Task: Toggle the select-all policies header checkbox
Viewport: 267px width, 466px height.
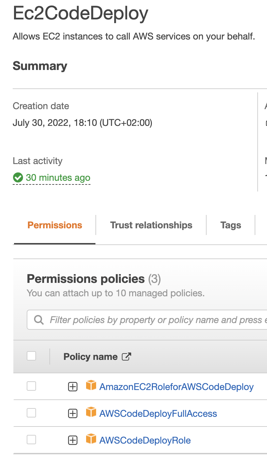Action: click(x=31, y=356)
